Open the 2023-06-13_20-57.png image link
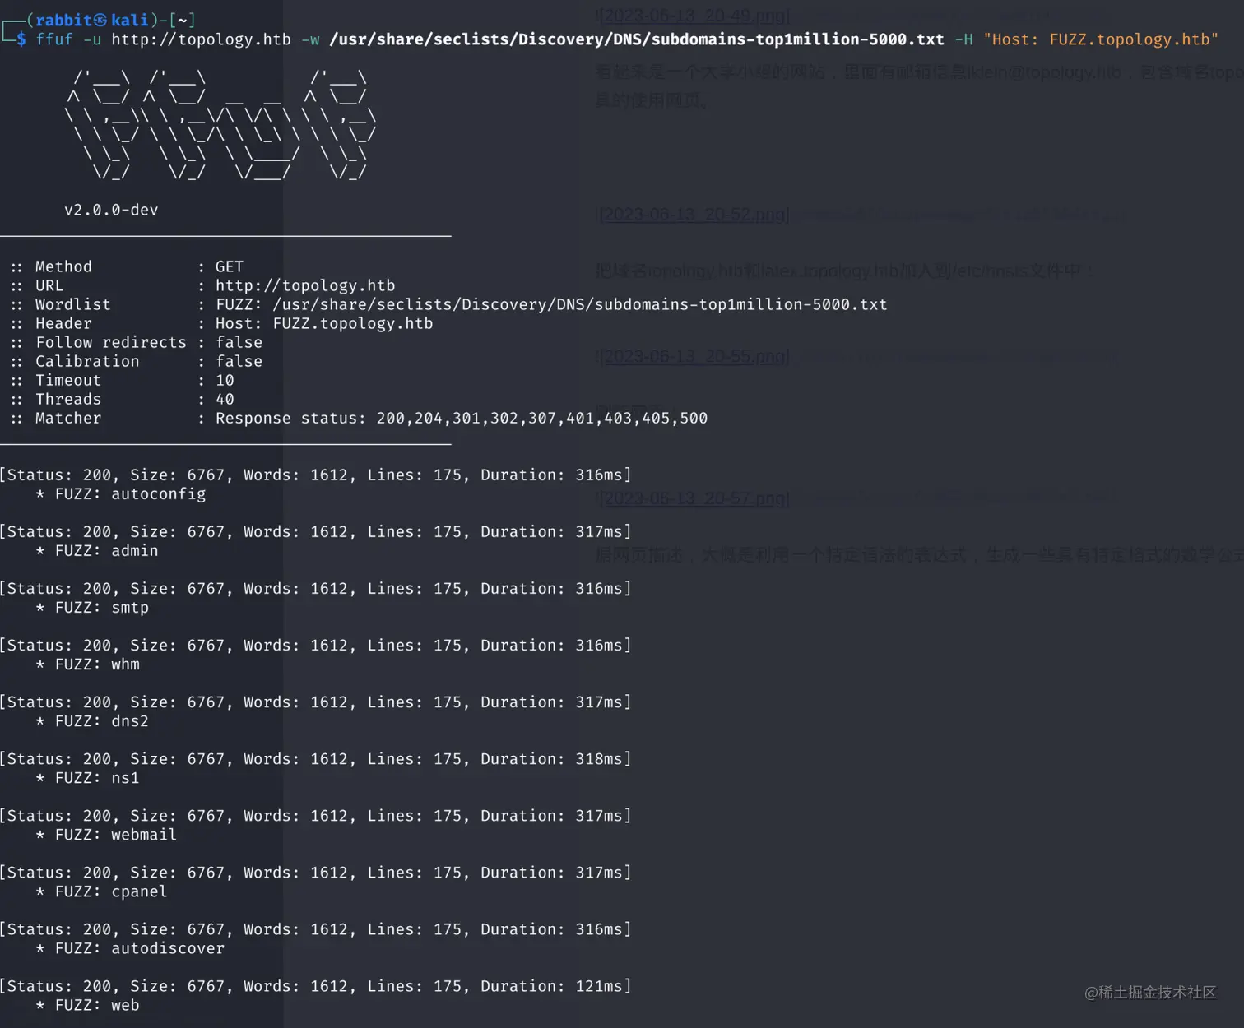Viewport: 1244px width, 1028px height. point(694,498)
